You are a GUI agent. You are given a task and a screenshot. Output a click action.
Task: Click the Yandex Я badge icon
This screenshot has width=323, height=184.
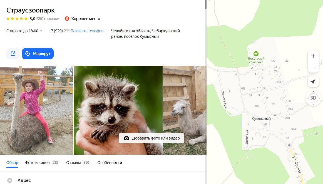coord(67,19)
